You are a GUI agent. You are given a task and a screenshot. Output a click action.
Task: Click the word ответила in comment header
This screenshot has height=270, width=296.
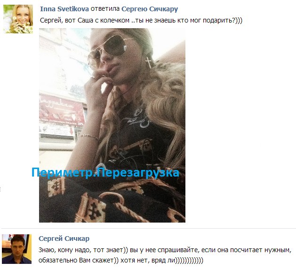[x=105, y=9]
